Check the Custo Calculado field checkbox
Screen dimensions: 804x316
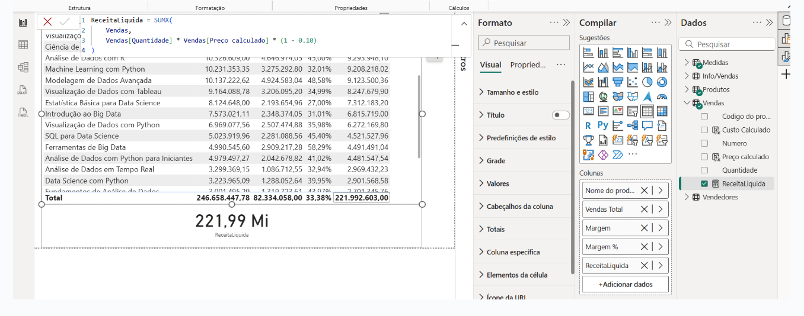(704, 130)
